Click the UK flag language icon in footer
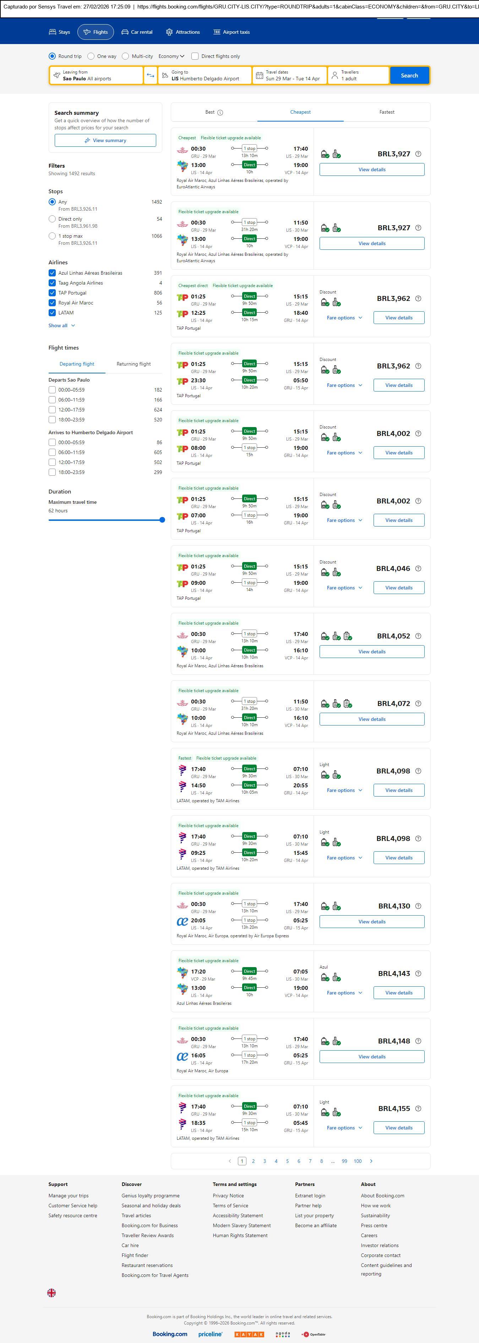 coord(51,1293)
